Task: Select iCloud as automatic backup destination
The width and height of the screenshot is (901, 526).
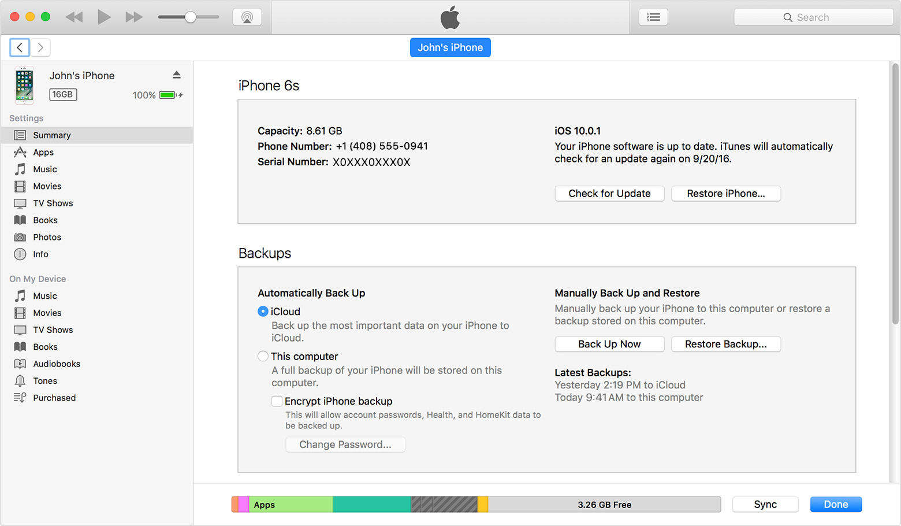Action: [263, 311]
